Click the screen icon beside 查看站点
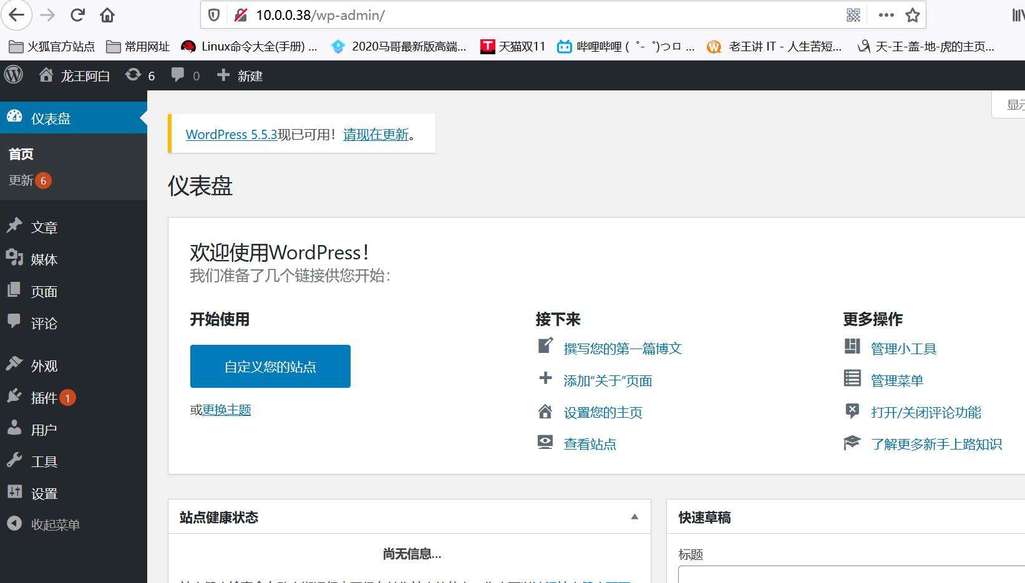 [x=545, y=442]
